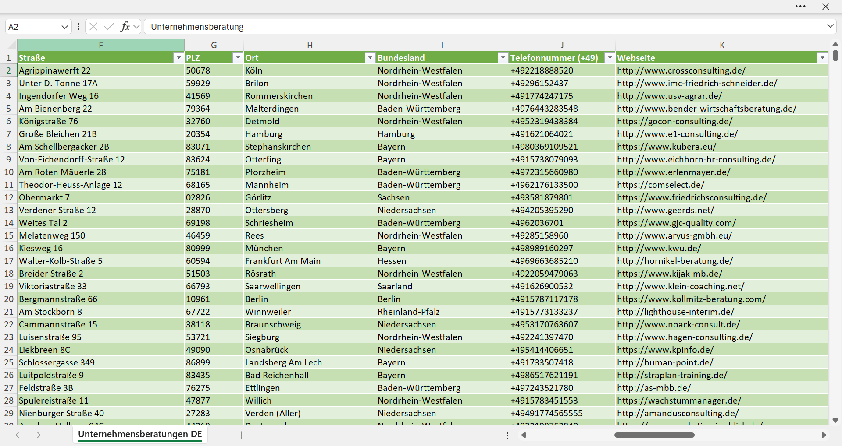Click the horizontal scrollbar thumb
This screenshot has width=842, height=446.
point(654,435)
